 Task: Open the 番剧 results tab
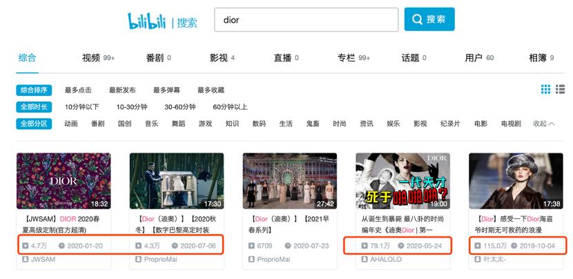[x=158, y=58]
